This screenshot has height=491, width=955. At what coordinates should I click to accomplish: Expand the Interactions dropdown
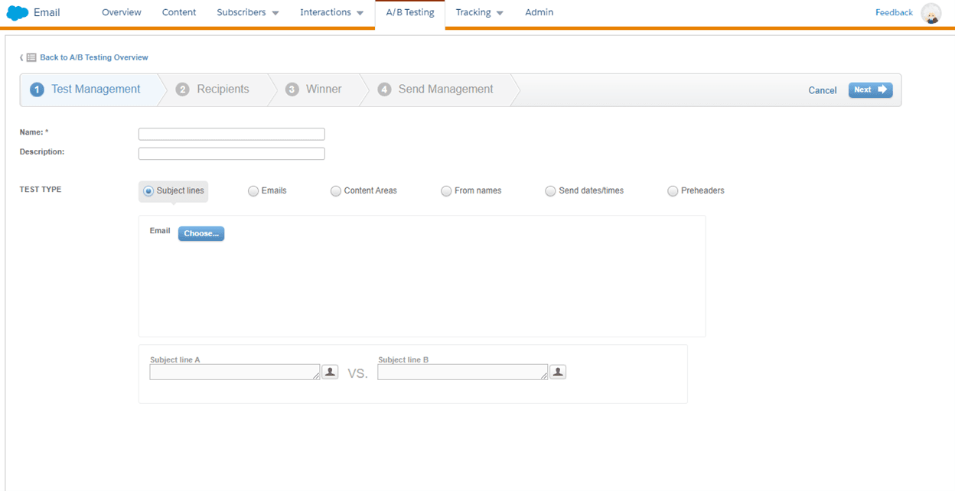coord(331,12)
